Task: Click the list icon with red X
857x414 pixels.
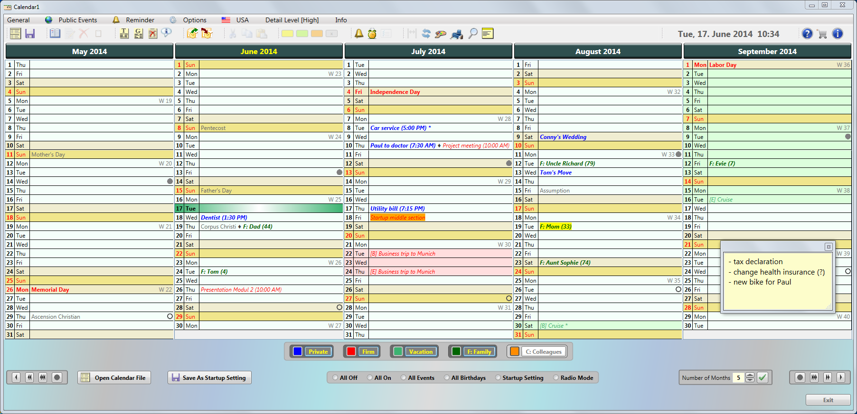Action: pyautogui.click(x=152, y=34)
